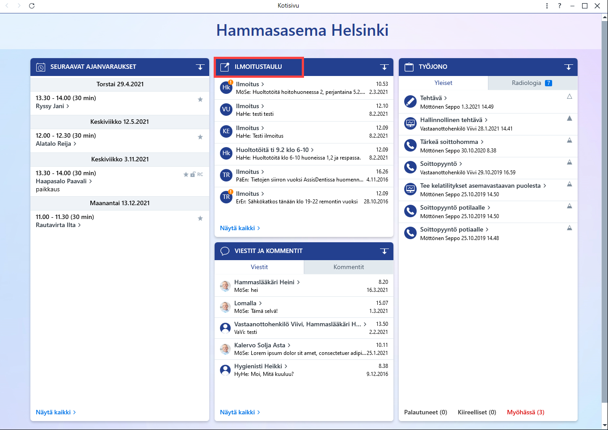Click the phone icon for Soittopyyntö Vastaanottohenkilö Viivi
This screenshot has width=608, height=430.
(x=410, y=167)
